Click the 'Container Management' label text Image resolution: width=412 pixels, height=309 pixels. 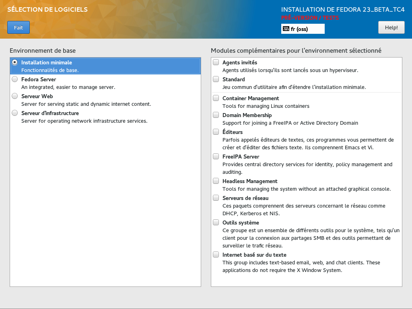click(x=251, y=98)
